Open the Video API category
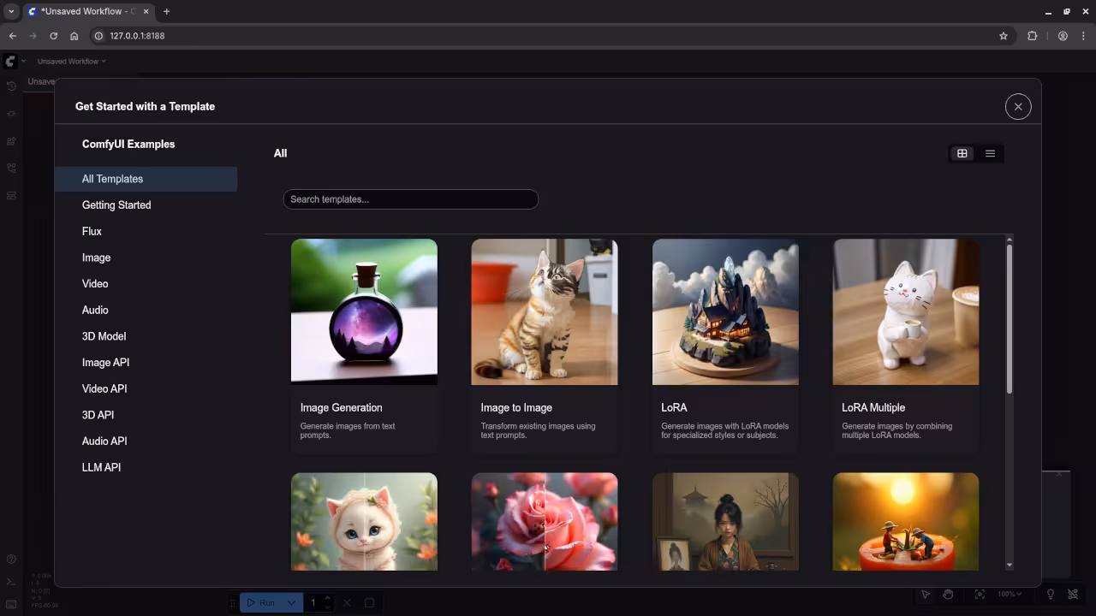This screenshot has width=1096, height=616. pos(146,388)
